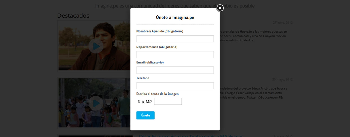Click the Nombre y Apellido (obligatorio) label

pyautogui.click(x=160, y=31)
